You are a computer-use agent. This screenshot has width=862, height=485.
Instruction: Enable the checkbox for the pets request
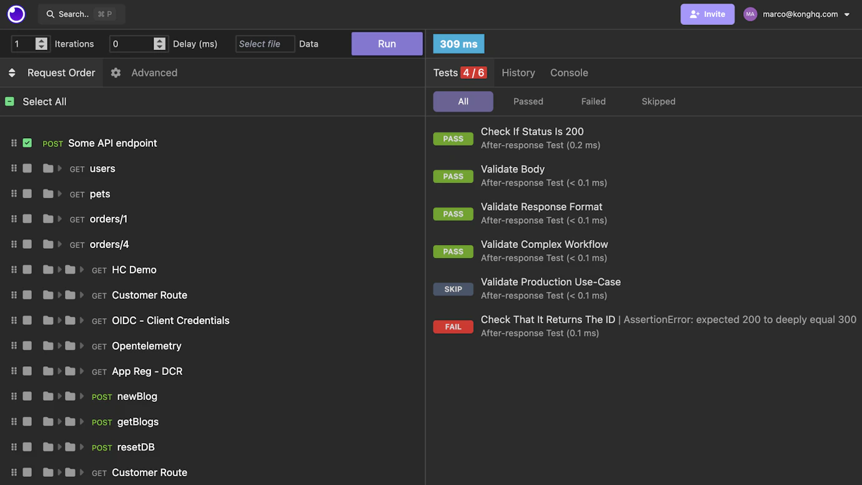[x=27, y=194]
